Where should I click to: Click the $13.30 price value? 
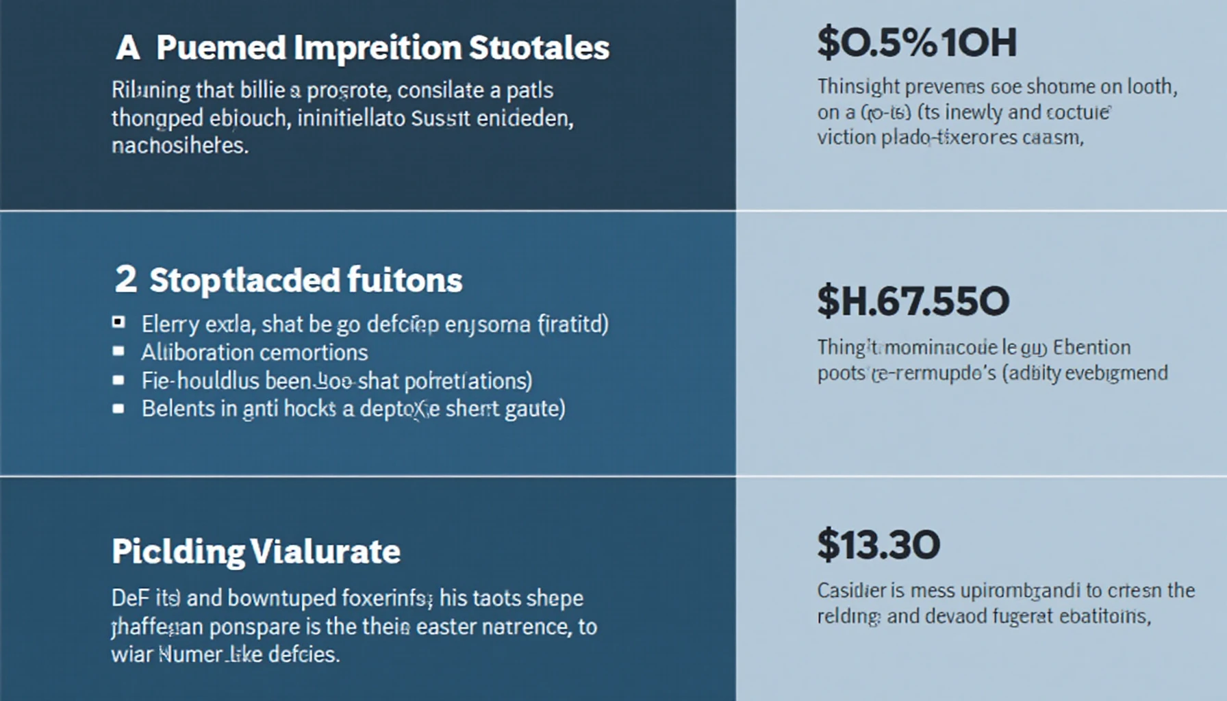pos(878,545)
